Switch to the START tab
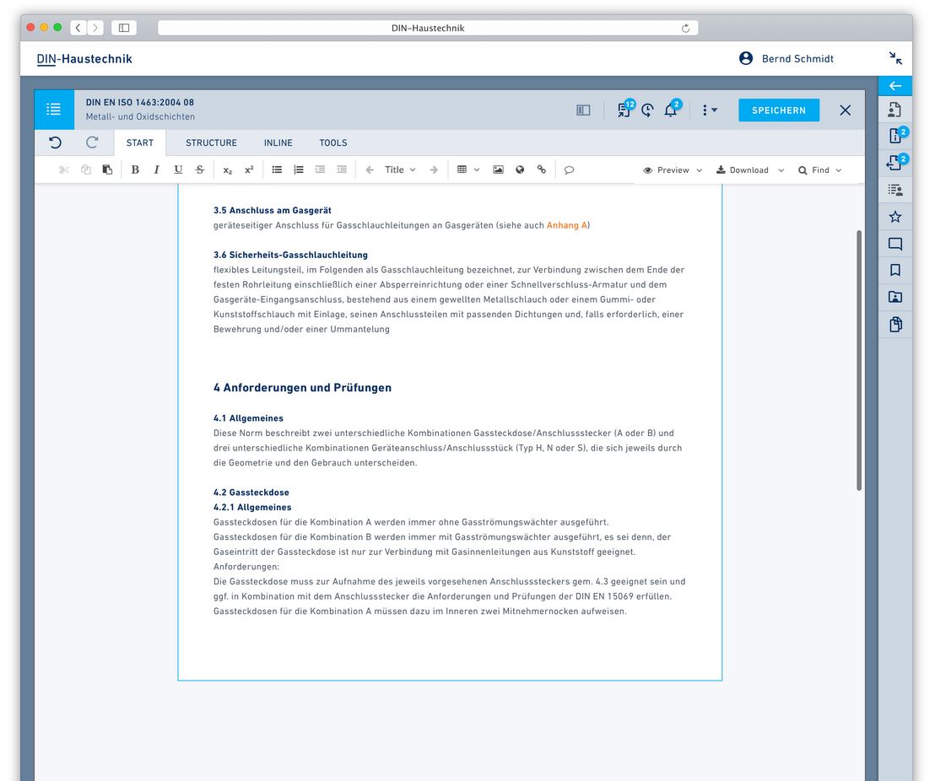The image size is (935, 781). pyautogui.click(x=140, y=143)
